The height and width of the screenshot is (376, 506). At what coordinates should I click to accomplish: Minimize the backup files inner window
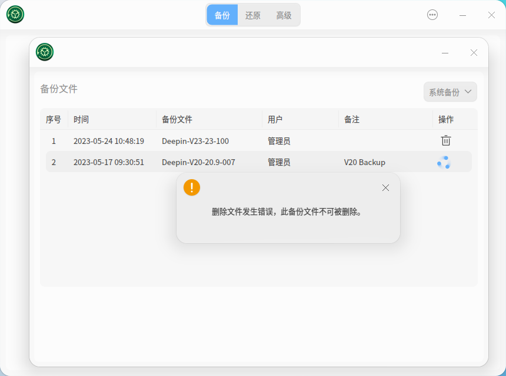445,53
